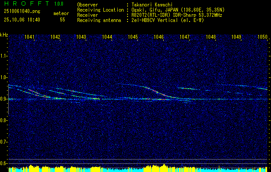Click the 1042 time axis marker

(55, 37)
